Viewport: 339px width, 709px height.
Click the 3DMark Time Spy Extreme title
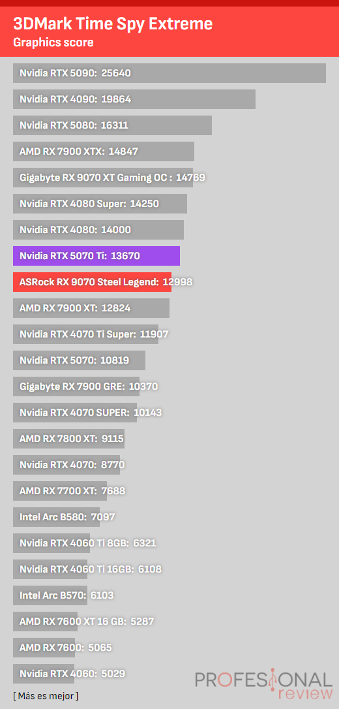(113, 24)
